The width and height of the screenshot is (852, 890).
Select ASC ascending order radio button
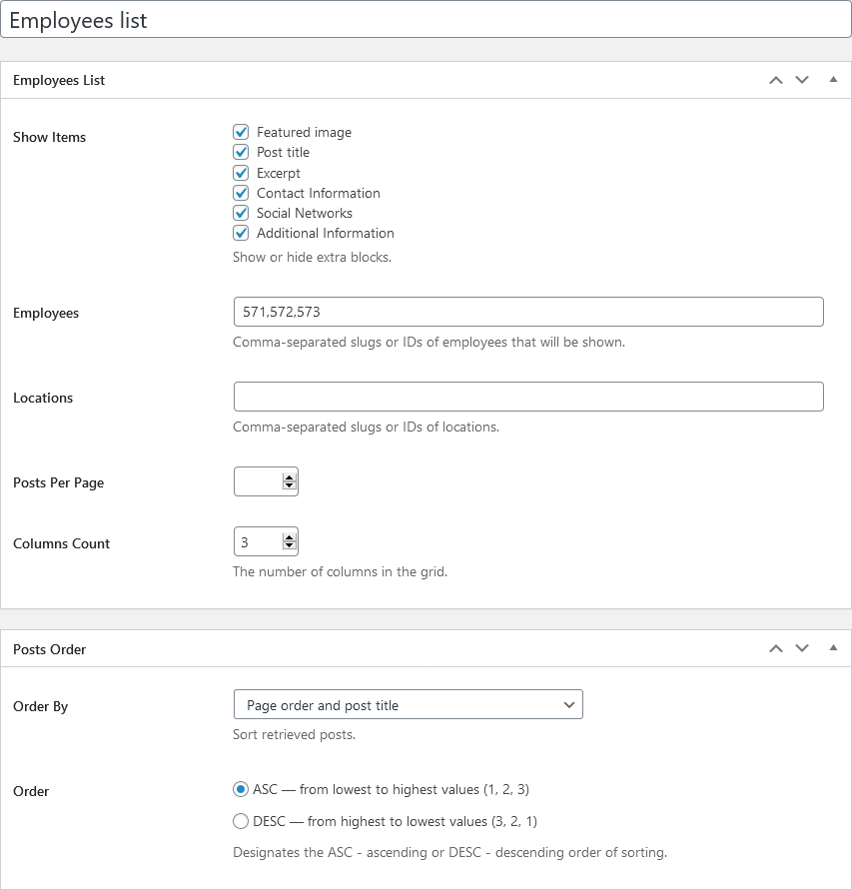tap(241, 789)
